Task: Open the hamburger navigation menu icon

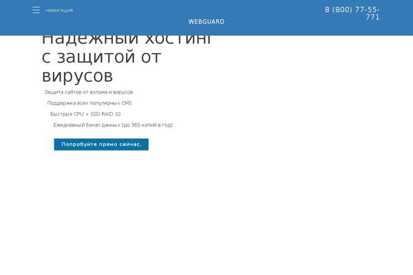Action: point(36,10)
